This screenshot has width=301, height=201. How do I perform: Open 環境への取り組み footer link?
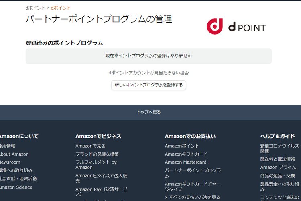(x=16, y=170)
